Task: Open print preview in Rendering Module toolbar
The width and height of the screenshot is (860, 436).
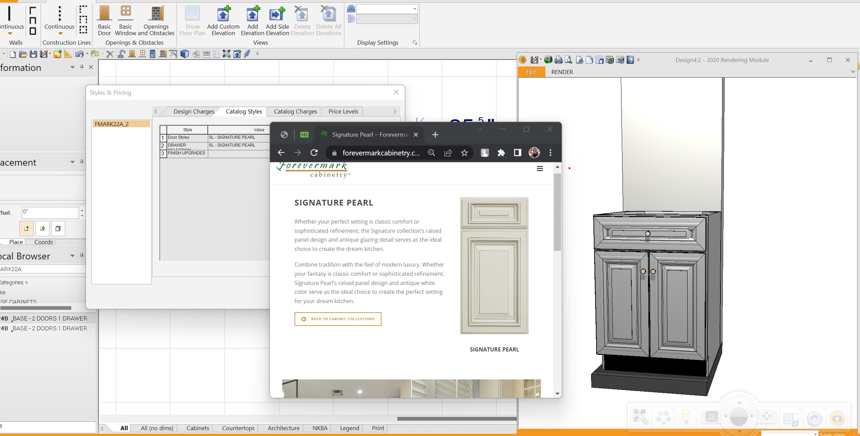Action: 569,60
